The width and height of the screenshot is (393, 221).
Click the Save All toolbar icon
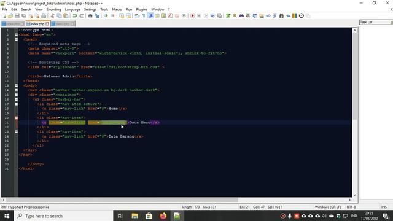24,16
